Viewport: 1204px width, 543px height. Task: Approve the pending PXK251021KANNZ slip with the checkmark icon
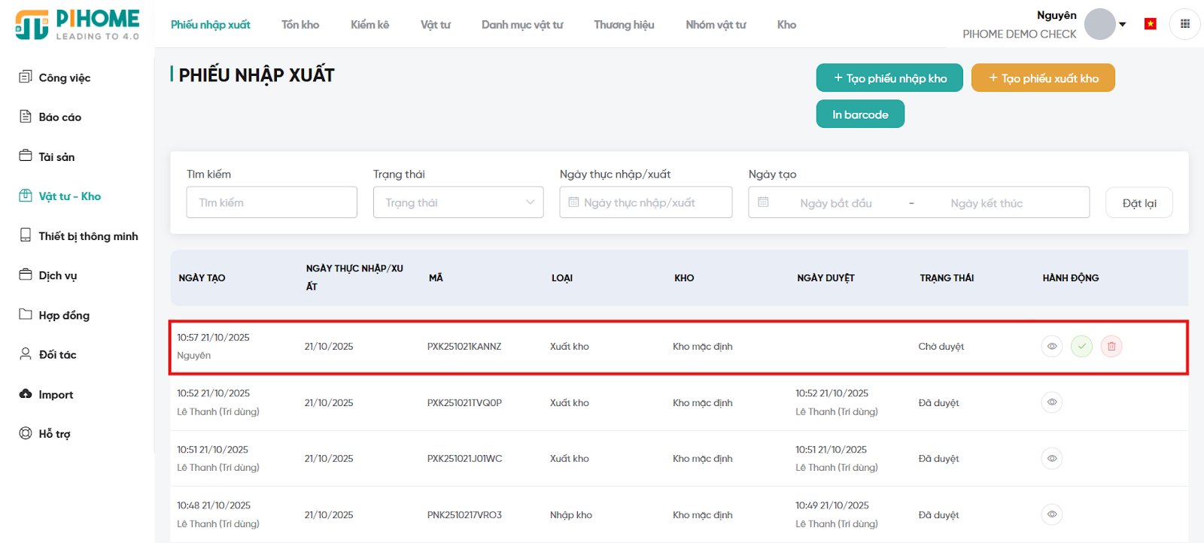[x=1081, y=347]
